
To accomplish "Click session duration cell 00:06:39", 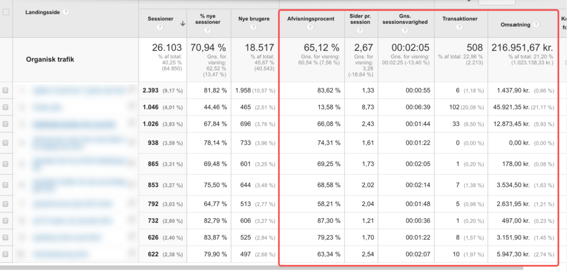I will 418,107.
